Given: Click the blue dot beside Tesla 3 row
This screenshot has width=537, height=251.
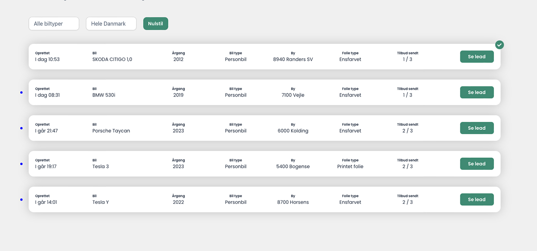Looking at the screenshot, I should 21,164.
